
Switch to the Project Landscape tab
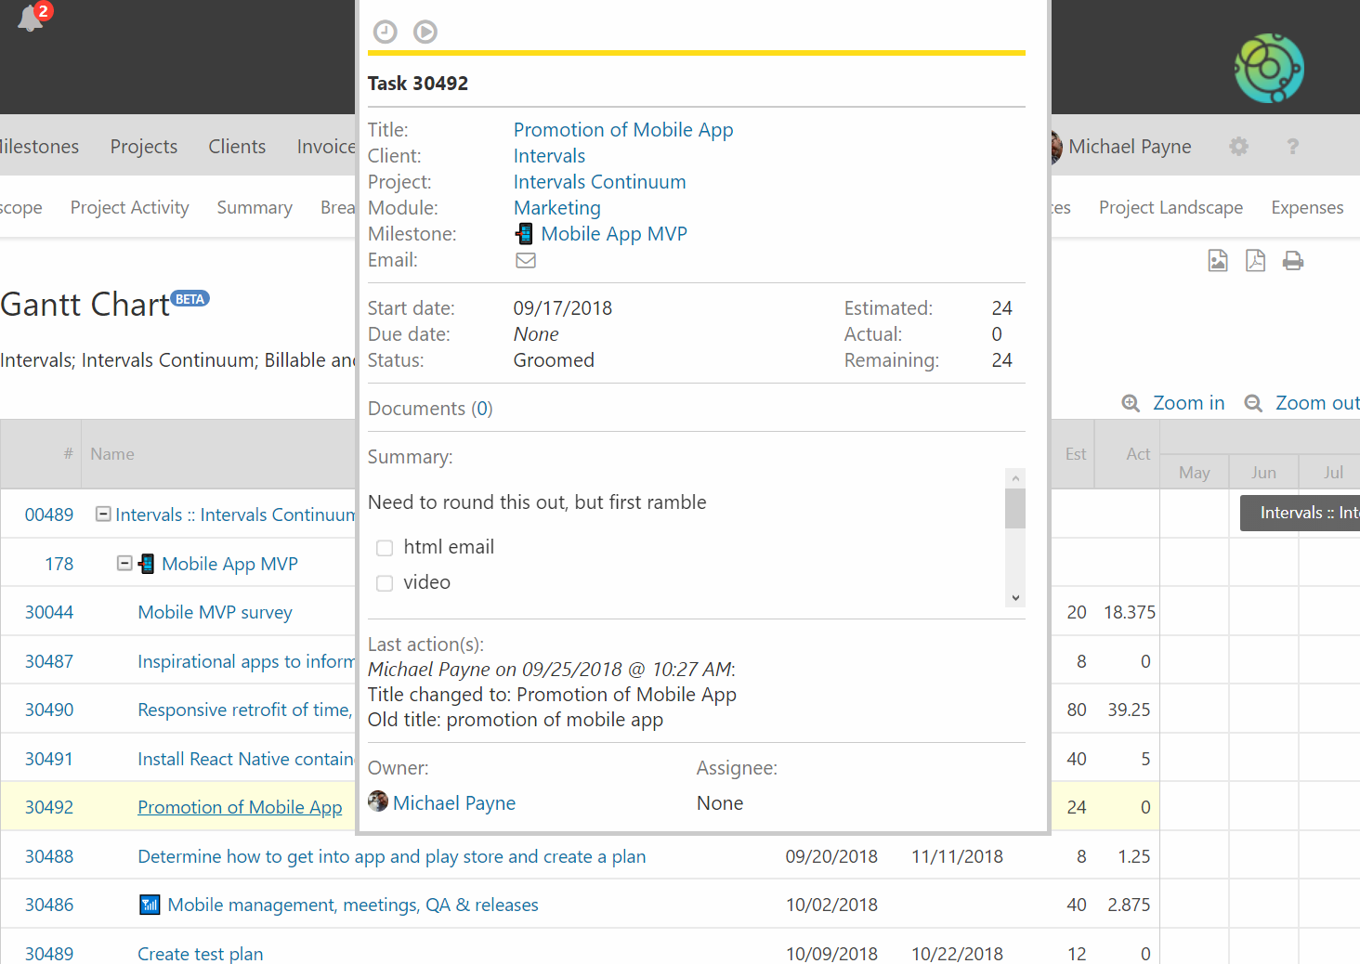point(1170,208)
